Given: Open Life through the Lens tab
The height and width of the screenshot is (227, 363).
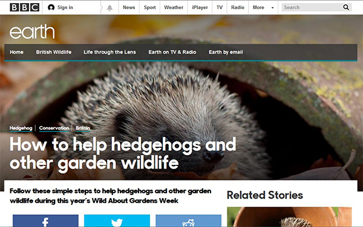Looking at the screenshot, I should [110, 52].
